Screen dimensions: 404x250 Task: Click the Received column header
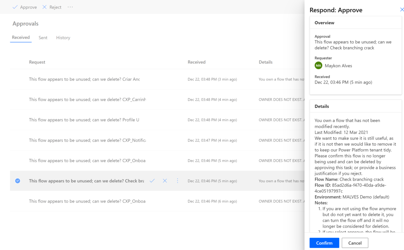196,62
